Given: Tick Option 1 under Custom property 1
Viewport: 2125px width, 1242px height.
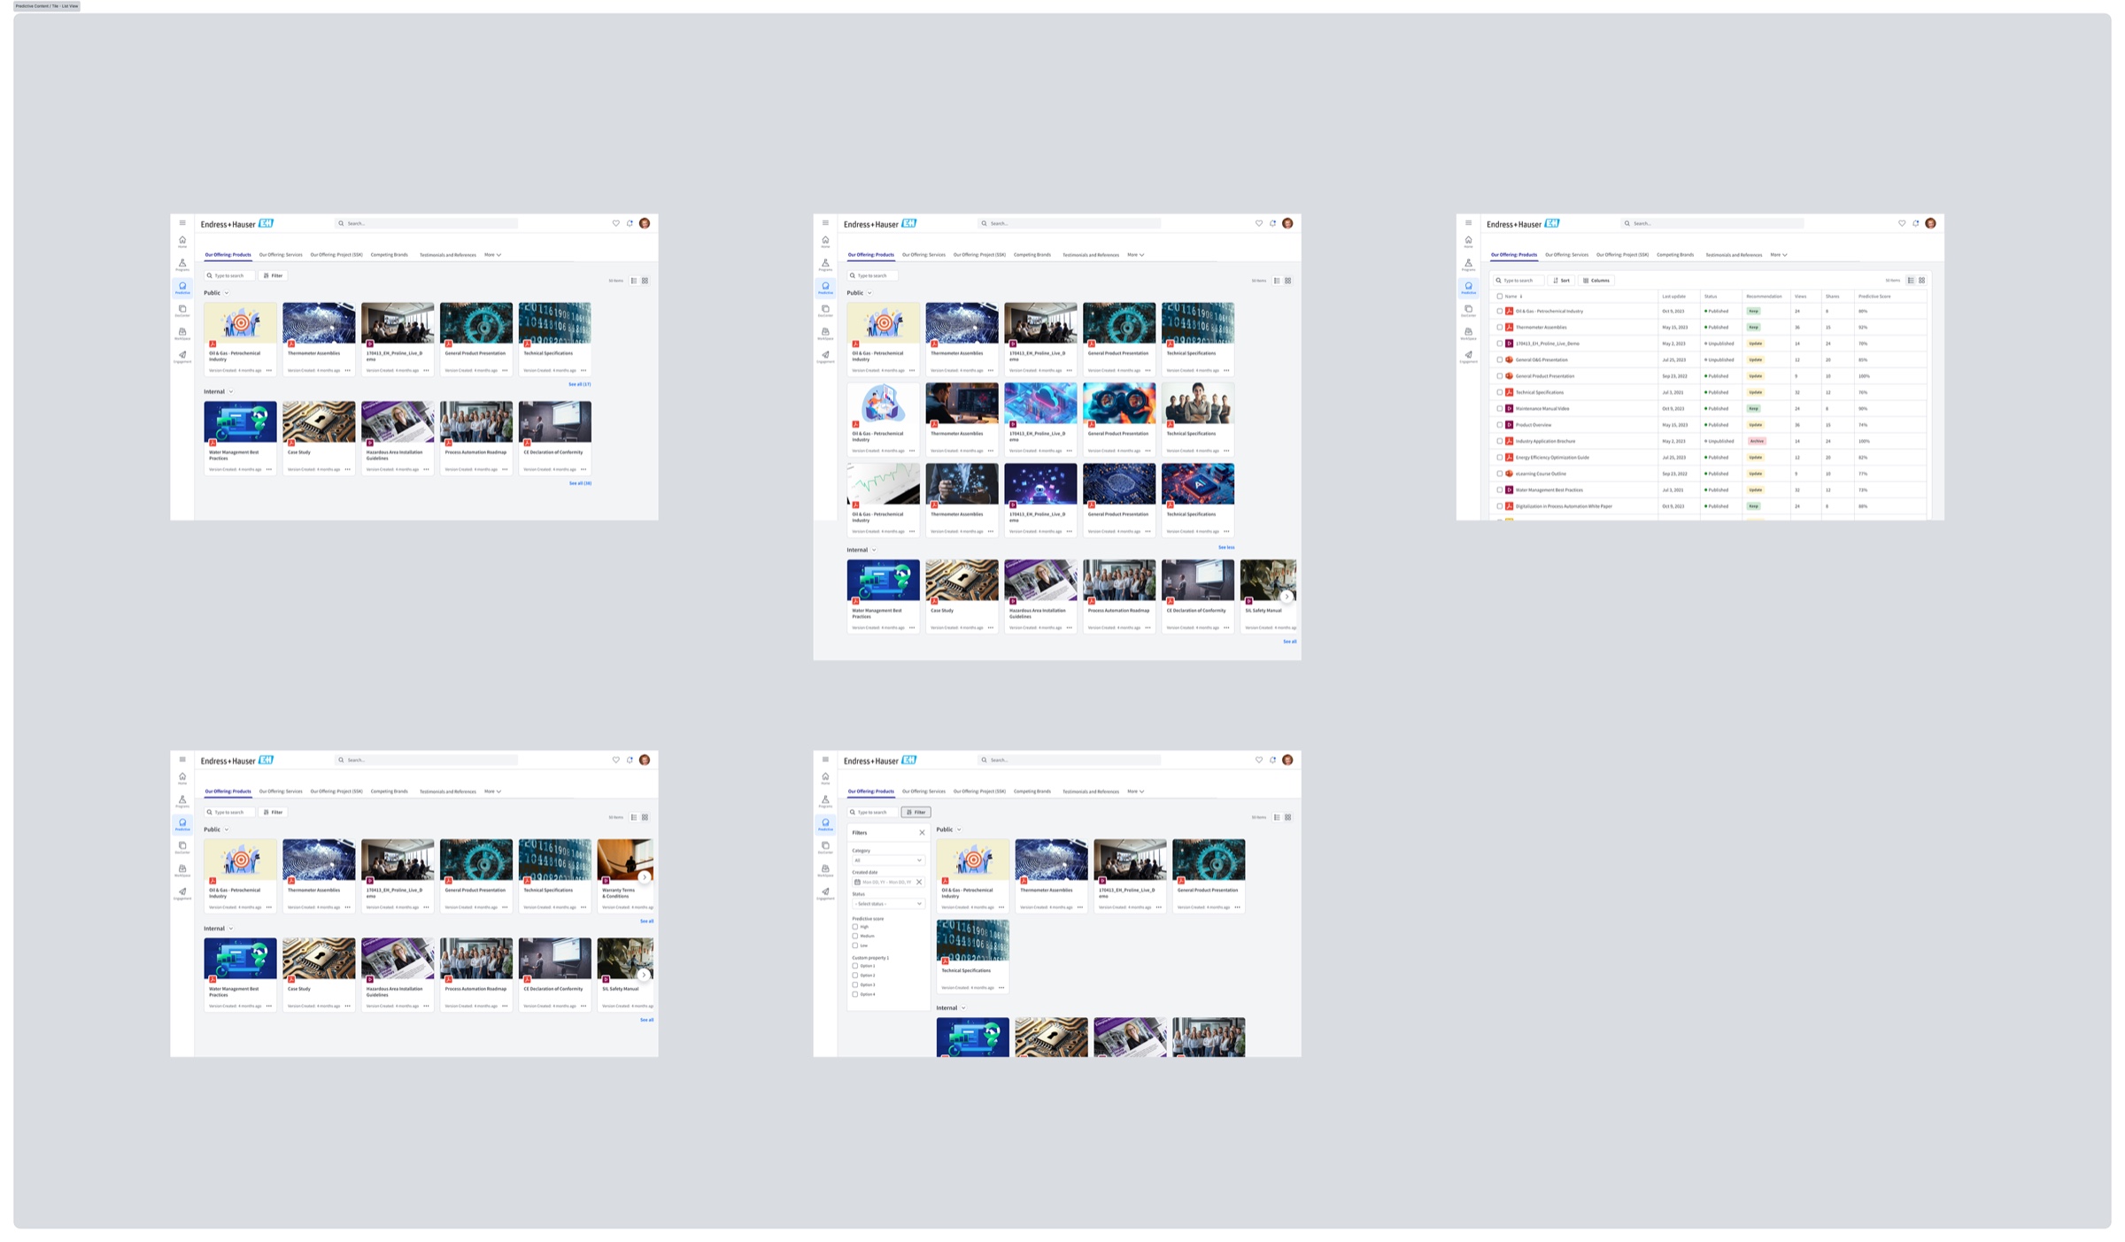Looking at the screenshot, I should [855, 966].
